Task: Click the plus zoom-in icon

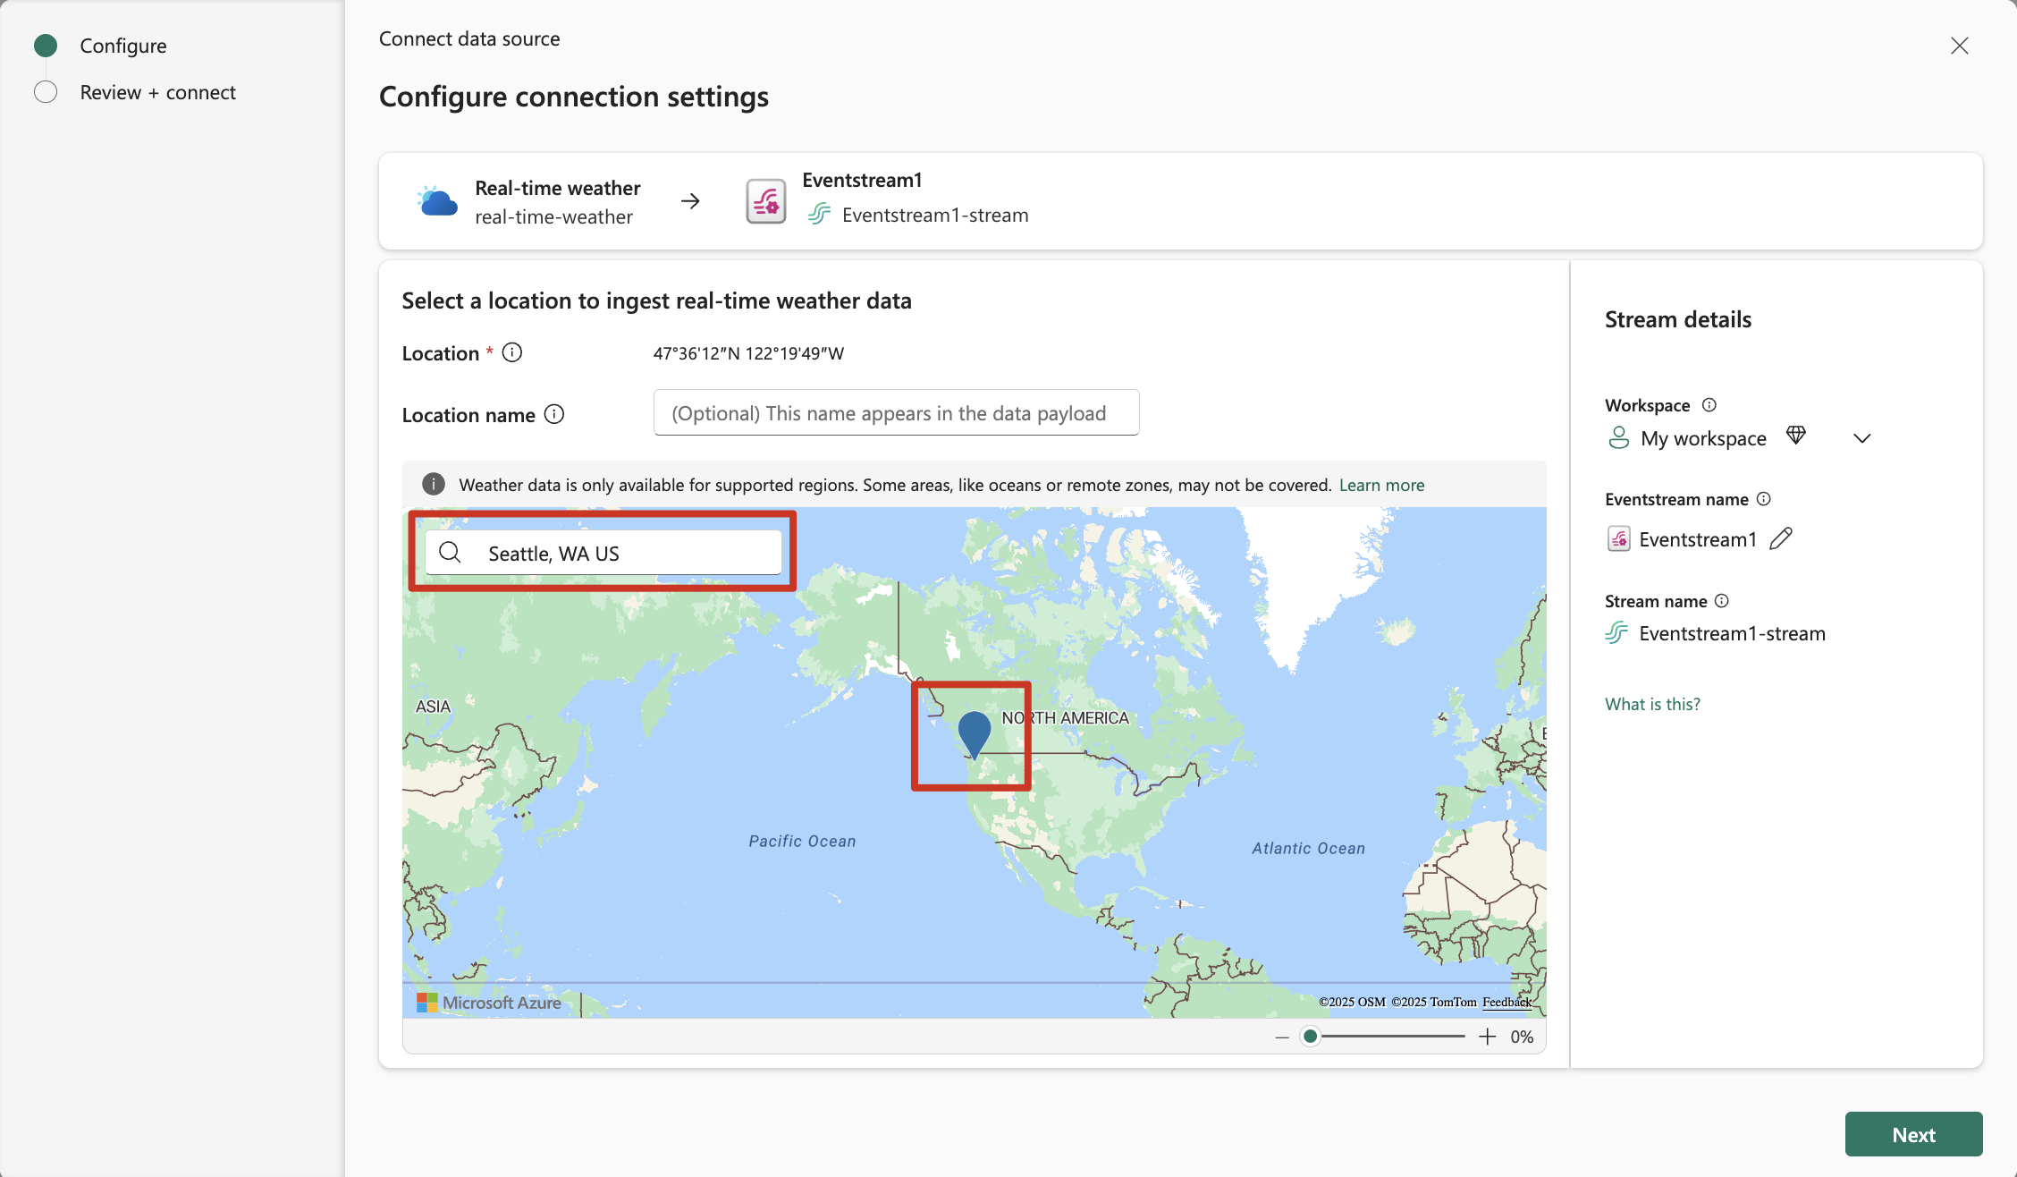Action: [x=1488, y=1037]
